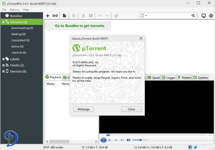Click the Media column header
Screen dimensions: 215x150
[x=53, y=84]
